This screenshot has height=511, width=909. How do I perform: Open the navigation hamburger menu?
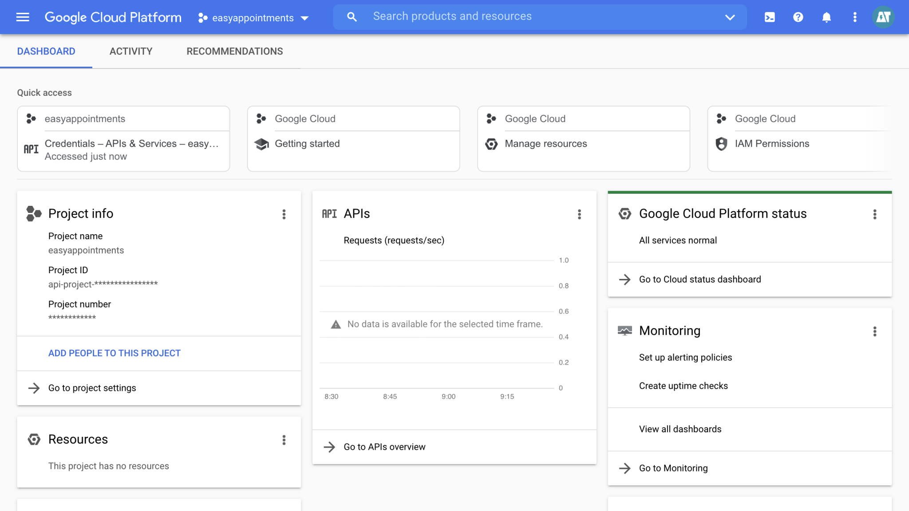(22, 17)
